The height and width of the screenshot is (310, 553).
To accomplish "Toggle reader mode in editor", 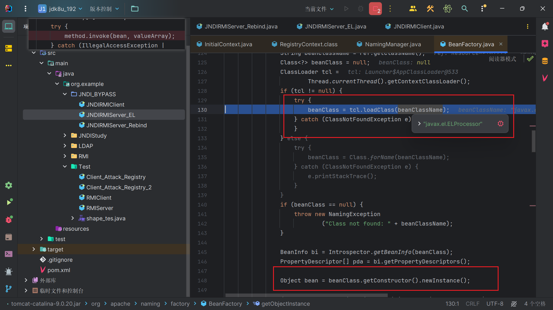I will coord(502,59).
